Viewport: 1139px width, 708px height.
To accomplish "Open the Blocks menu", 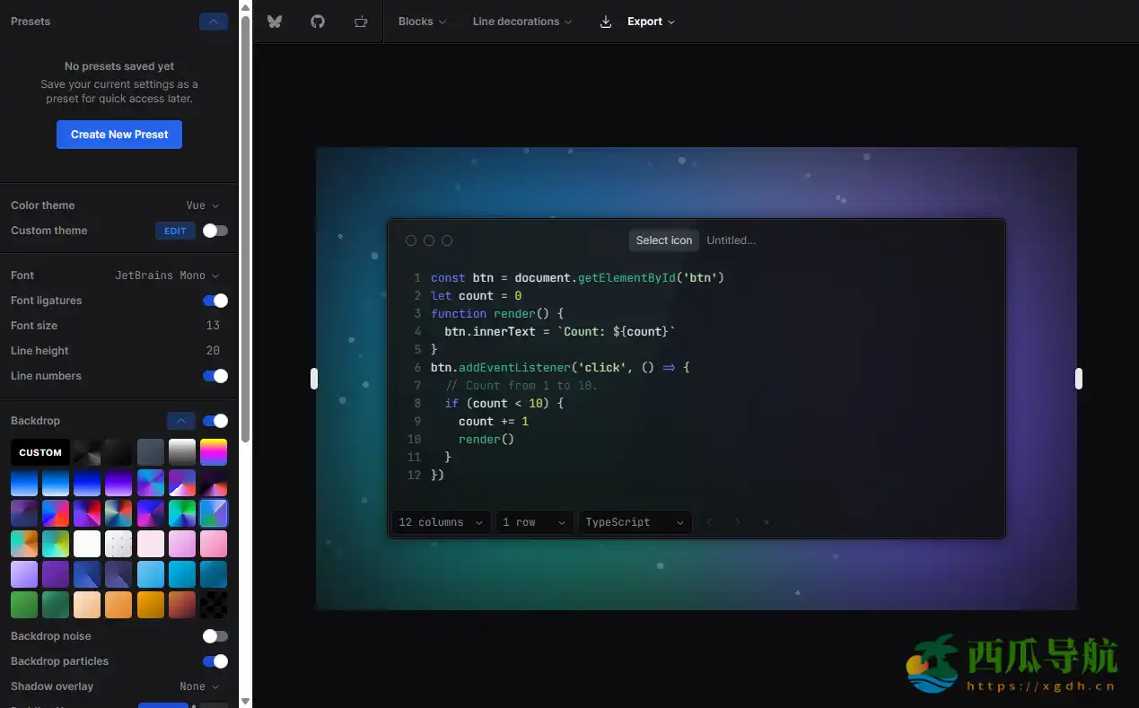I will coord(422,22).
